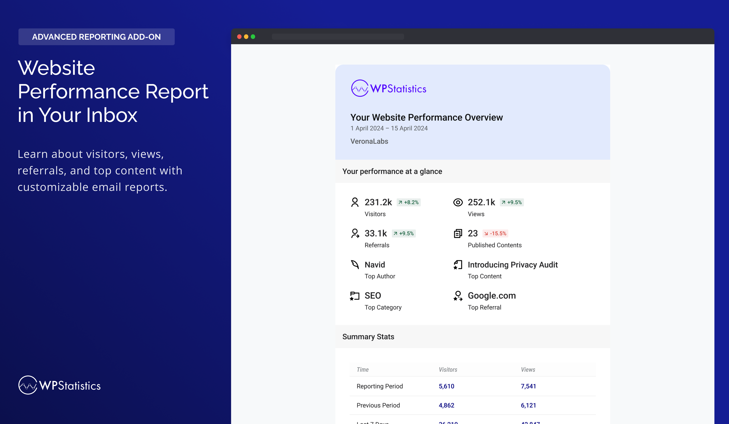Click the SEO top category name
Image resolution: width=729 pixels, height=424 pixels.
pyautogui.click(x=373, y=295)
